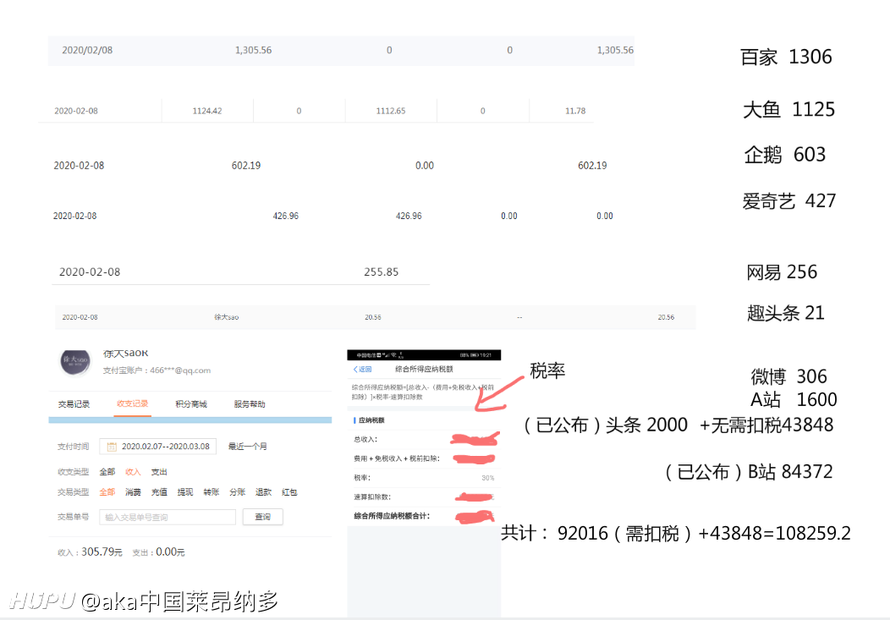Click the 爱奇艺 427 note

[789, 200]
